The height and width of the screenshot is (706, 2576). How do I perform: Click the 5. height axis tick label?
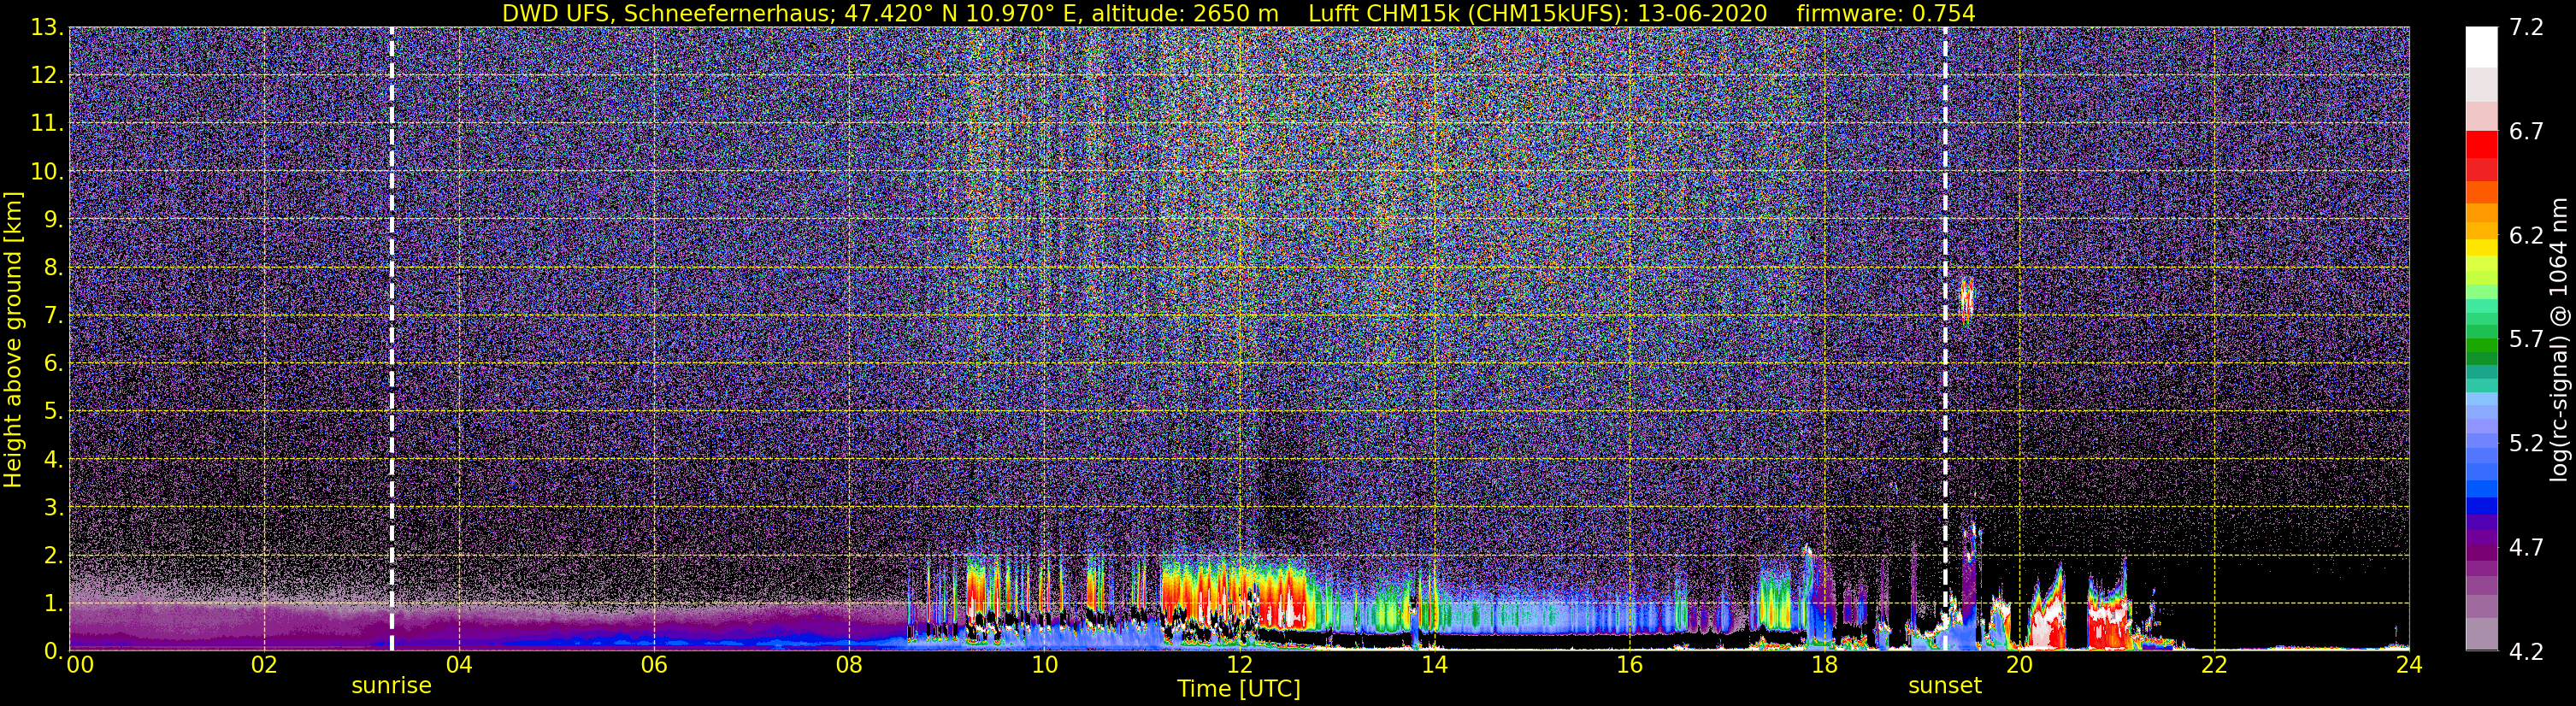(54, 412)
